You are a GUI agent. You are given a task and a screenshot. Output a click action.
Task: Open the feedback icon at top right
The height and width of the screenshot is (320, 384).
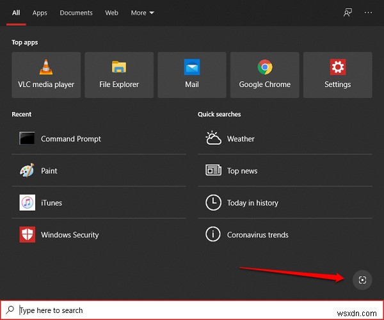[348, 13]
